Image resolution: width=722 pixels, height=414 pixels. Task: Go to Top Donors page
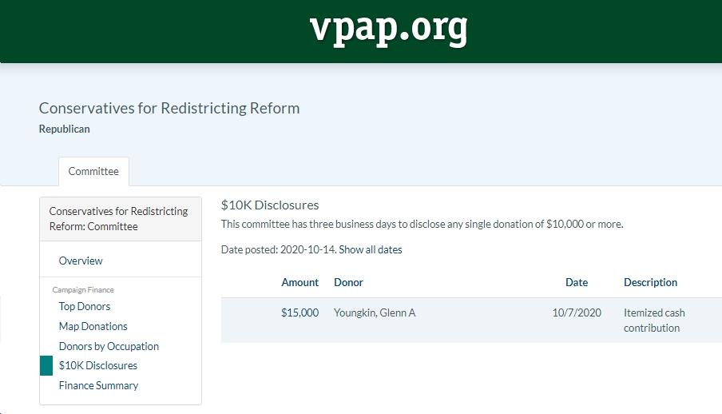tap(85, 306)
